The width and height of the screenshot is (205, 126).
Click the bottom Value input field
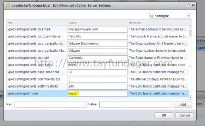pos(136,105)
